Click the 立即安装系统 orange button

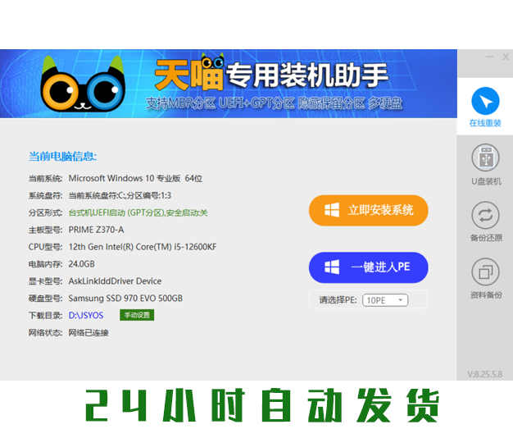[369, 210]
